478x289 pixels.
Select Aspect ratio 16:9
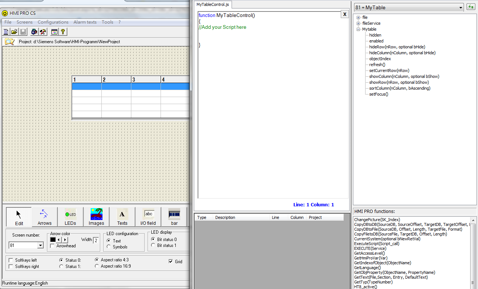tap(97, 266)
